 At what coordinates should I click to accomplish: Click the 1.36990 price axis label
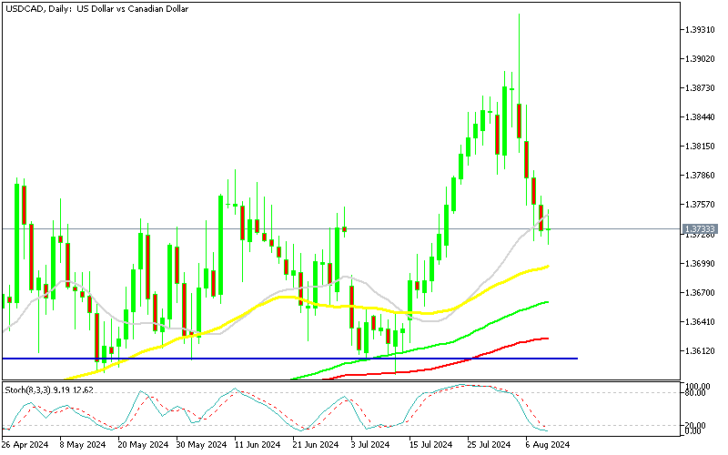pyautogui.click(x=700, y=263)
